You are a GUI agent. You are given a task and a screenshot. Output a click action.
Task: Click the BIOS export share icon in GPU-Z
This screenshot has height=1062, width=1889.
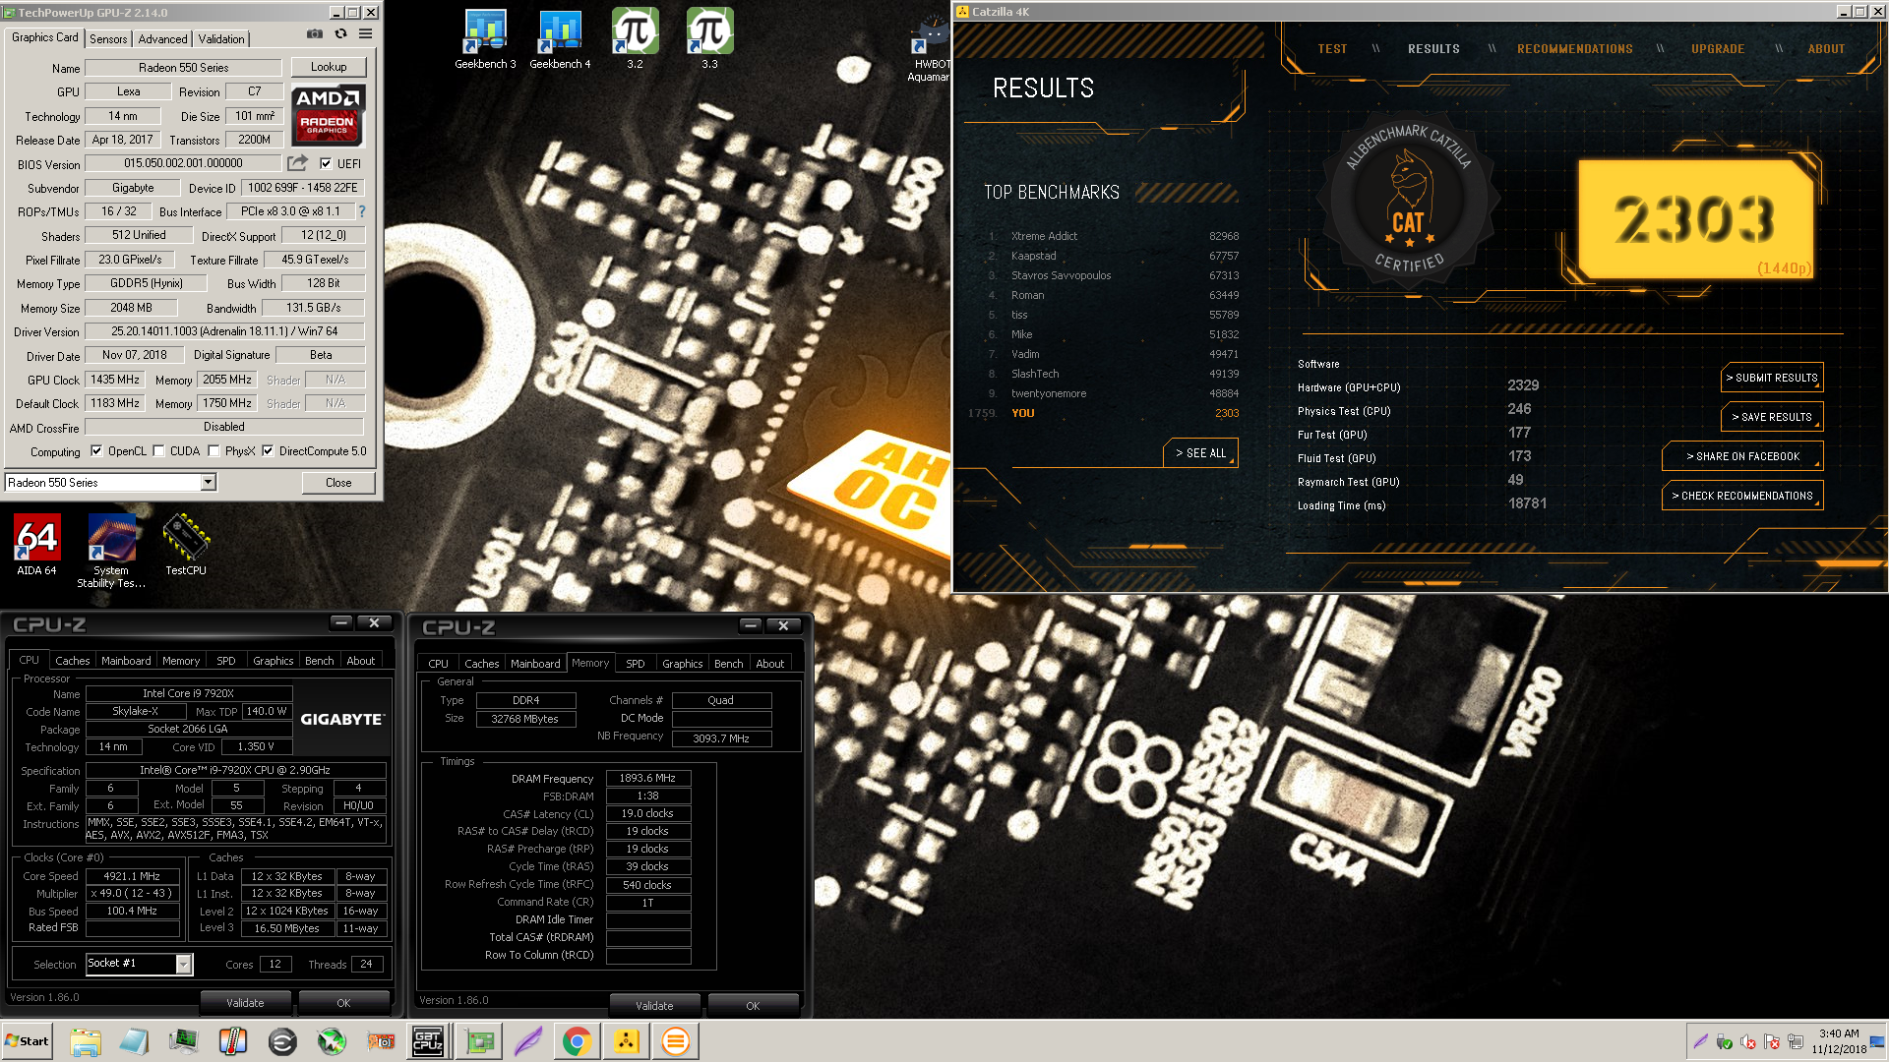pyautogui.click(x=297, y=163)
